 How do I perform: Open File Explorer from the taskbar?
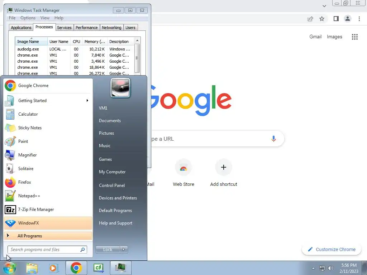pyautogui.click(x=32, y=268)
